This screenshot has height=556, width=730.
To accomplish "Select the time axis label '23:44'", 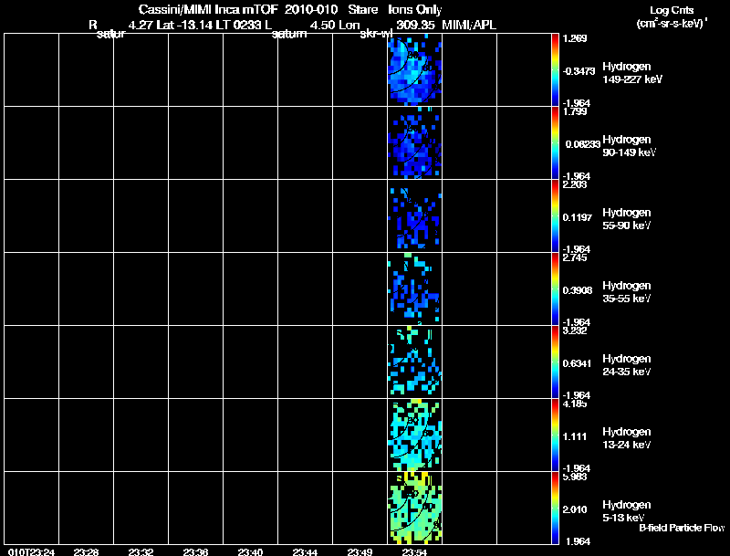I will (305, 552).
